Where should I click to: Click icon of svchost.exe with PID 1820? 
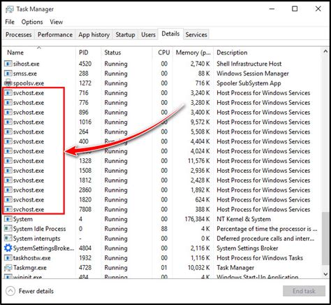(x=8, y=199)
